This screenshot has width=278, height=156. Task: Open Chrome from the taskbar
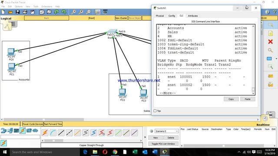tap(115, 152)
